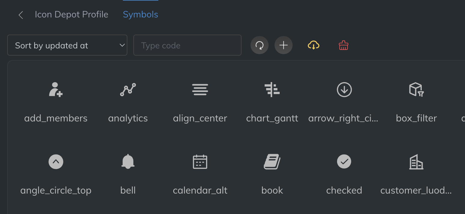465x214 pixels.
Task: Choose the customer building icon
Action: (x=416, y=162)
